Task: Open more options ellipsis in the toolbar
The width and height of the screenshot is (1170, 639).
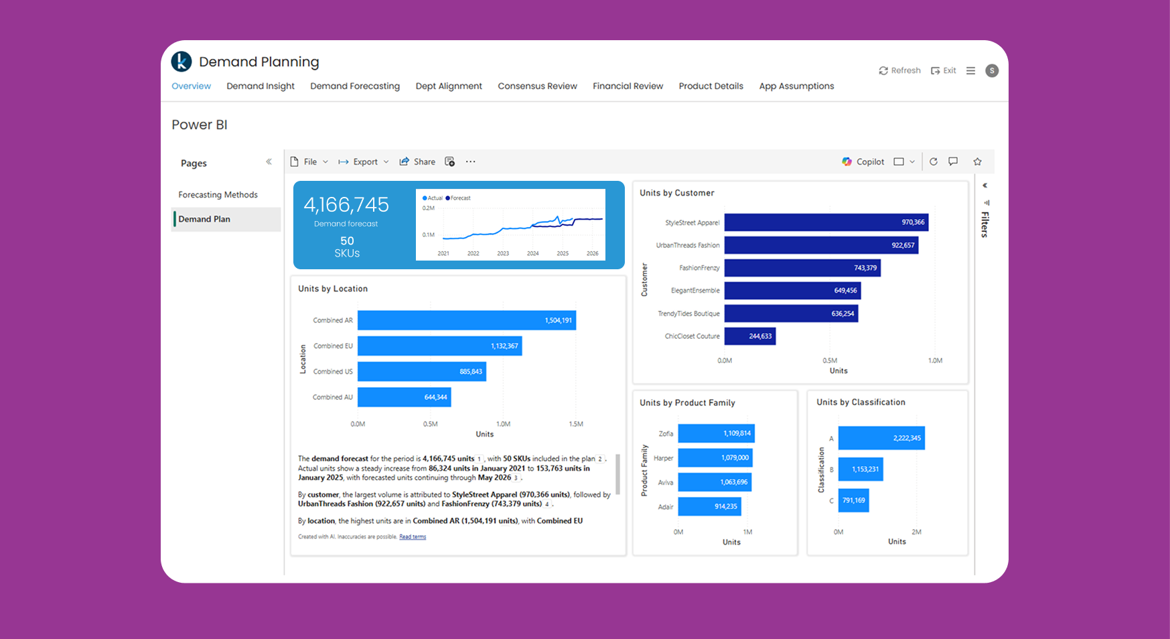Action: 471,162
